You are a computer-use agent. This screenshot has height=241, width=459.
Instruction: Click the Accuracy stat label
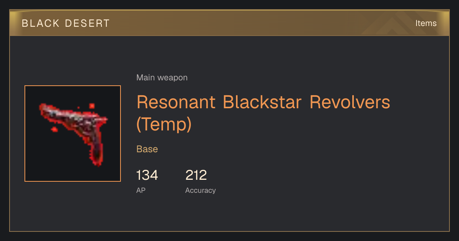(x=200, y=190)
